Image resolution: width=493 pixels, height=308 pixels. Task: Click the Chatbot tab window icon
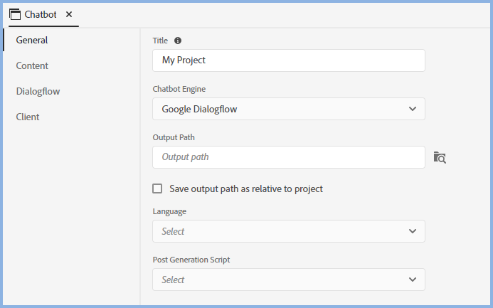(x=15, y=14)
